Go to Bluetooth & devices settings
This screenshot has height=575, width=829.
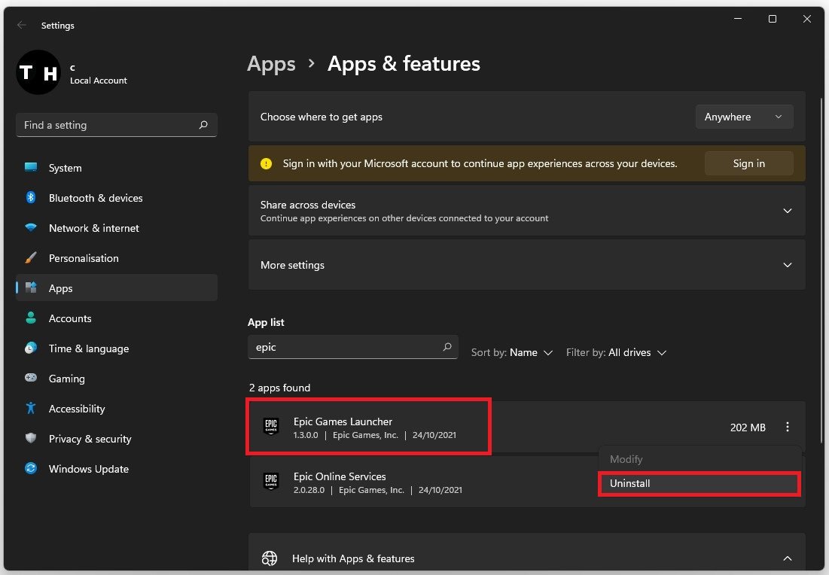[x=95, y=198]
